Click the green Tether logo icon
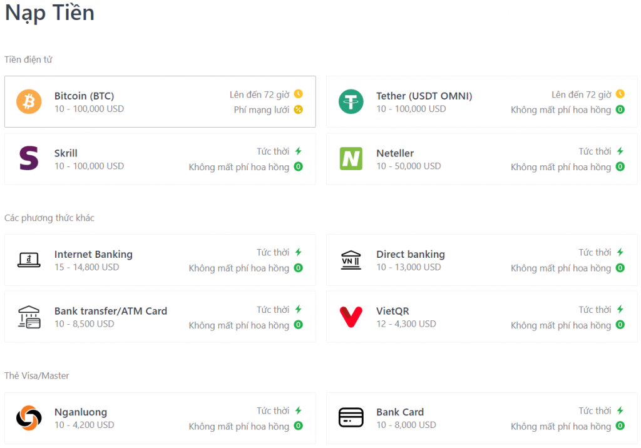 351,101
